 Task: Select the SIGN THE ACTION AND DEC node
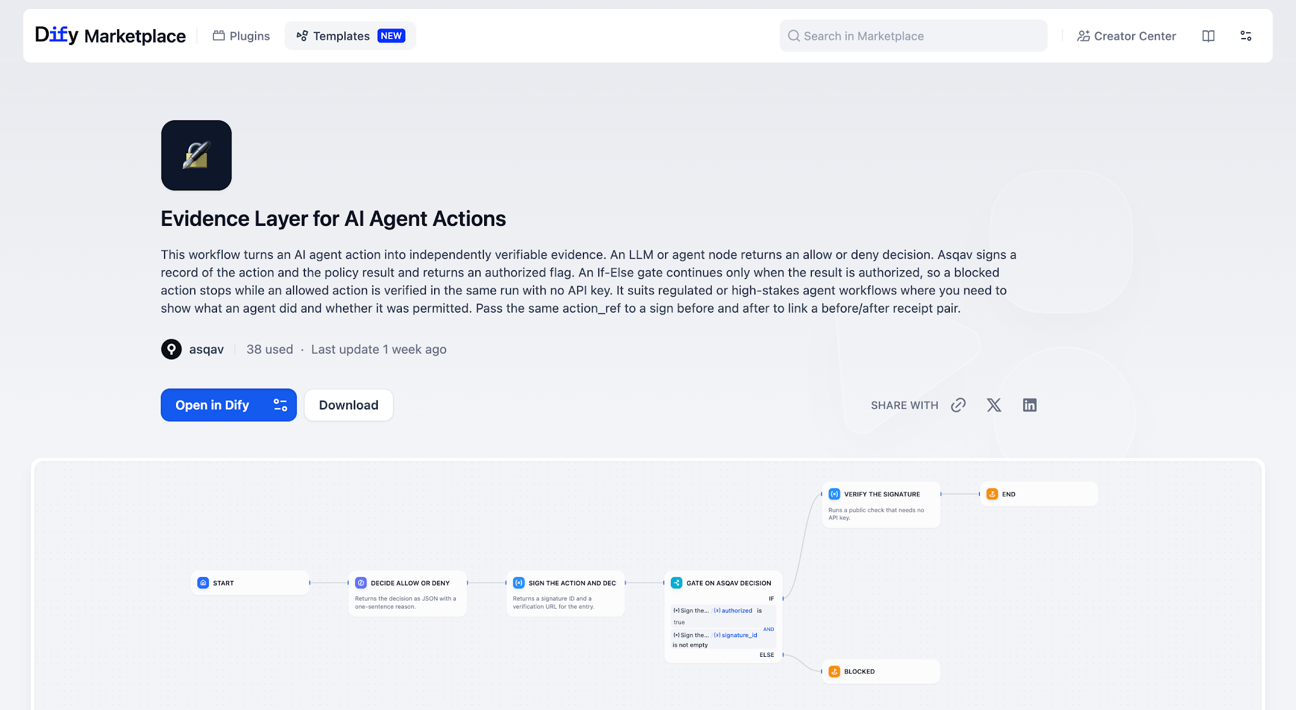click(x=565, y=594)
